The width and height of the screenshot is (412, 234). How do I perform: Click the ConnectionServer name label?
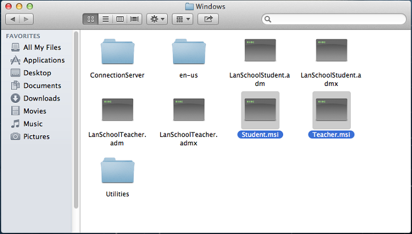click(117, 75)
